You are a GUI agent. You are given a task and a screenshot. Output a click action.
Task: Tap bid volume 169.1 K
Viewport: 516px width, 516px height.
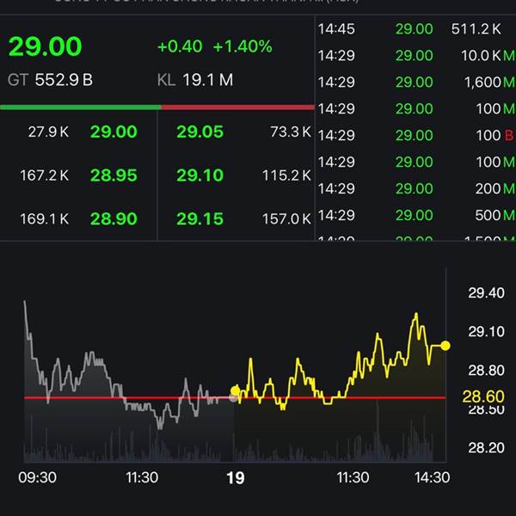tap(45, 218)
